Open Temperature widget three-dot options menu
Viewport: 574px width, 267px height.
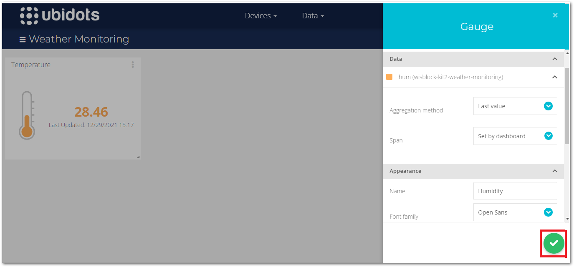[x=133, y=65]
